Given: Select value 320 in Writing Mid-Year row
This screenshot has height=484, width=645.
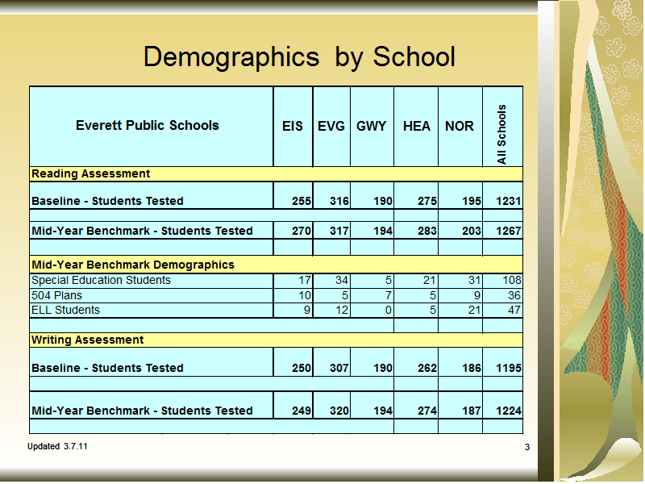Looking at the screenshot, I should coord(339,411).
